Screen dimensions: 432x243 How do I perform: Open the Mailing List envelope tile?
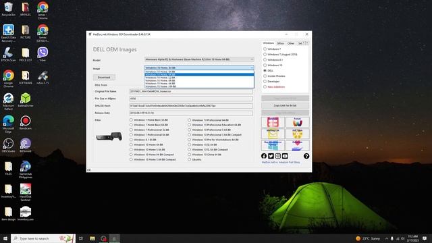coord(273,134)
